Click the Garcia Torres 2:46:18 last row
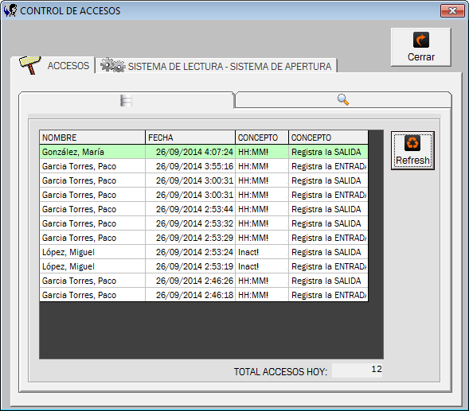The image size is (469, 411). coord(204,295)
